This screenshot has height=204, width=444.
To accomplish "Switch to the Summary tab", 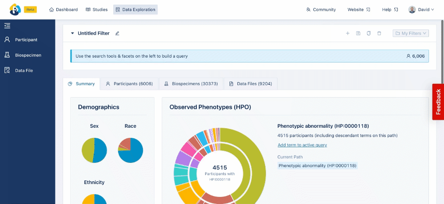I will [81, 84].
